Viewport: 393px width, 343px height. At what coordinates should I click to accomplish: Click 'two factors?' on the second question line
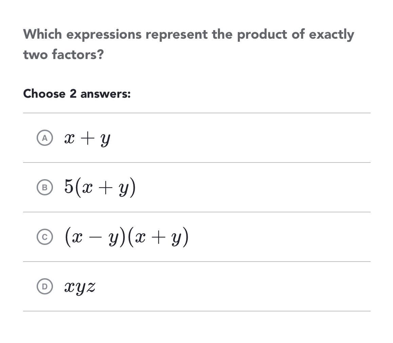point(63,54)
